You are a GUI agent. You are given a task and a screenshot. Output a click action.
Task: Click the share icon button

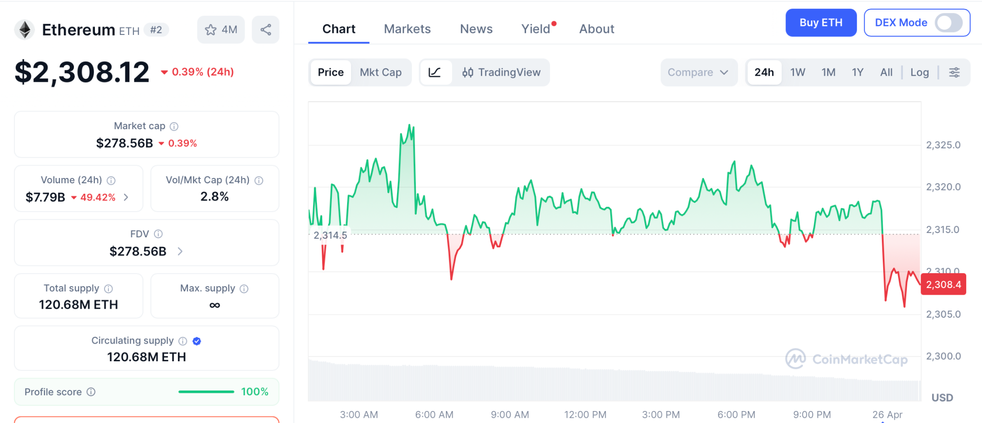pos(266,30)
